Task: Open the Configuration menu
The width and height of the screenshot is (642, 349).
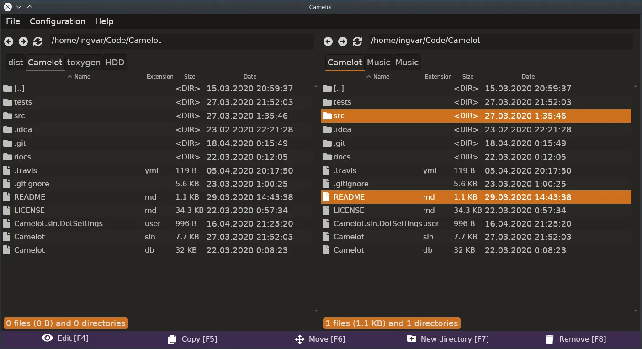Action: coord(57,21)
